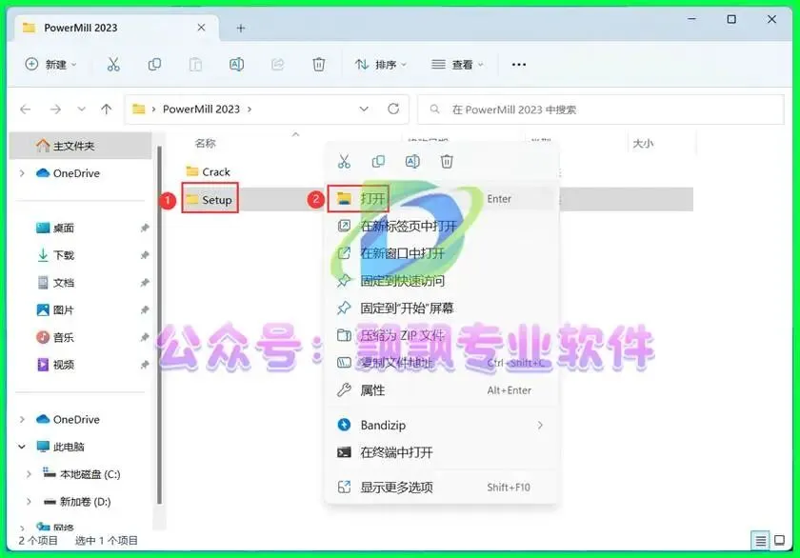
Task: Go back with the left arrow button
Action: (26, 110)
